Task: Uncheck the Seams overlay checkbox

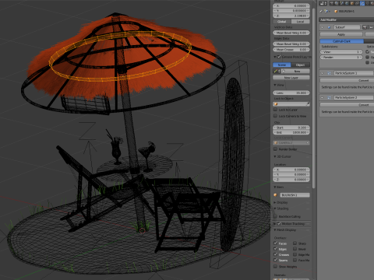Action: coord(275,260)
